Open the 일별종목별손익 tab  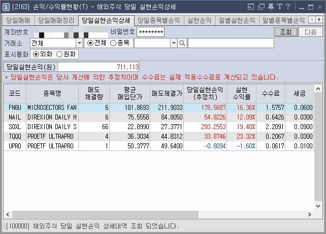point(283,21)
